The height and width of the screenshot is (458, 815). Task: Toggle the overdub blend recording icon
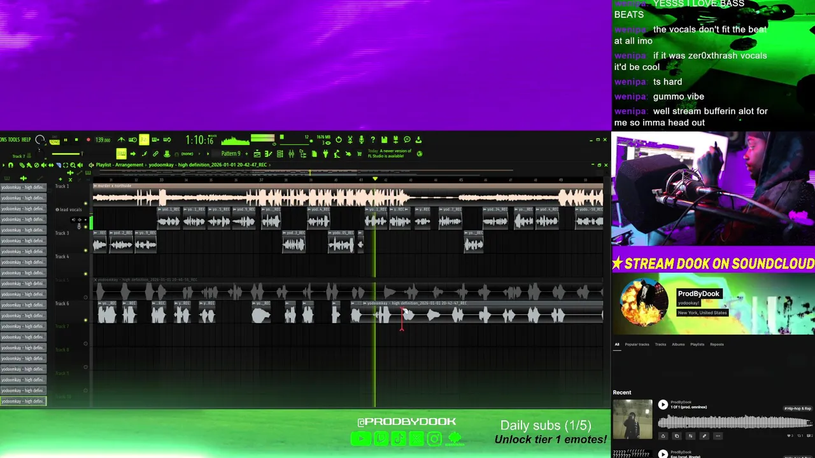[155, 139]
